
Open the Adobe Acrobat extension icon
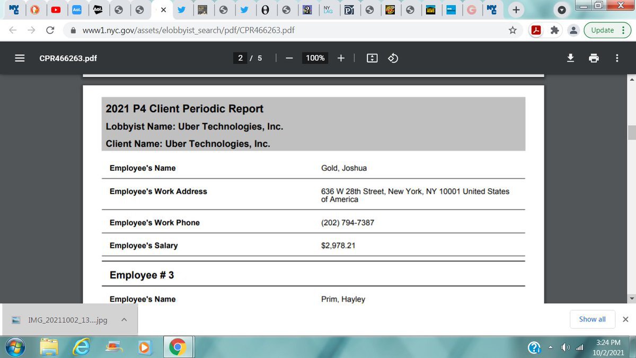pos(536,30)
